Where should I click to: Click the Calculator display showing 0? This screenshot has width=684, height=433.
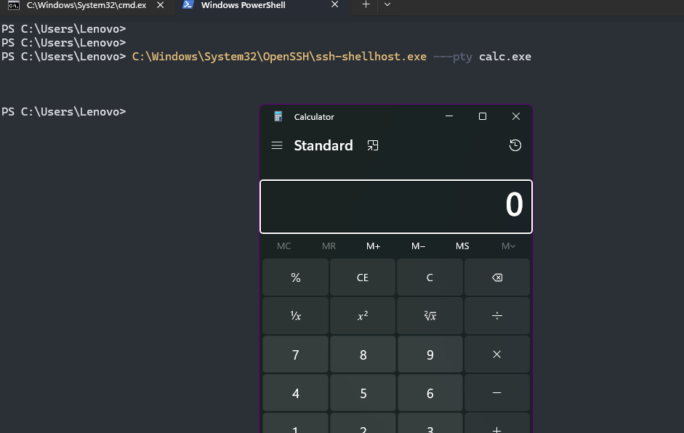tap(396, 206)
